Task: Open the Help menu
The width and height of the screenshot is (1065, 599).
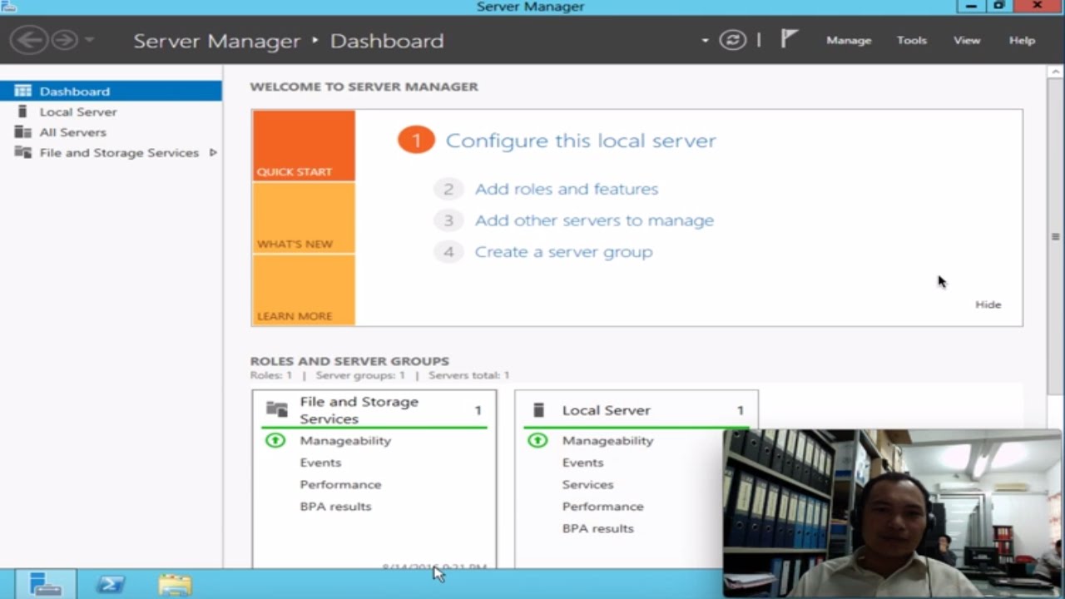Action: pos(1022,40)
